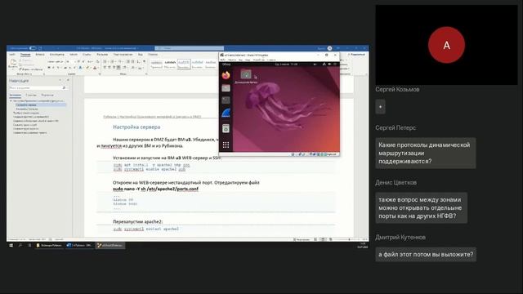
Task: Justify text with the justify alignment icon
Action: click(x=118, y=68)
